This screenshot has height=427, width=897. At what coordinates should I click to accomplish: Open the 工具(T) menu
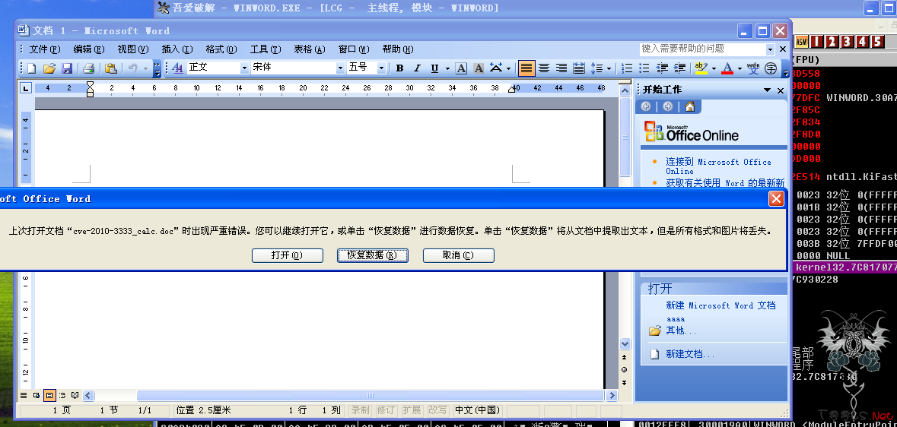pos(266,49)
